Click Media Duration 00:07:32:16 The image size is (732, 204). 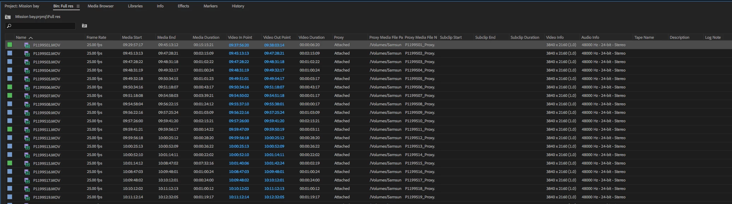pyautogui.click(x=204, y=163)
